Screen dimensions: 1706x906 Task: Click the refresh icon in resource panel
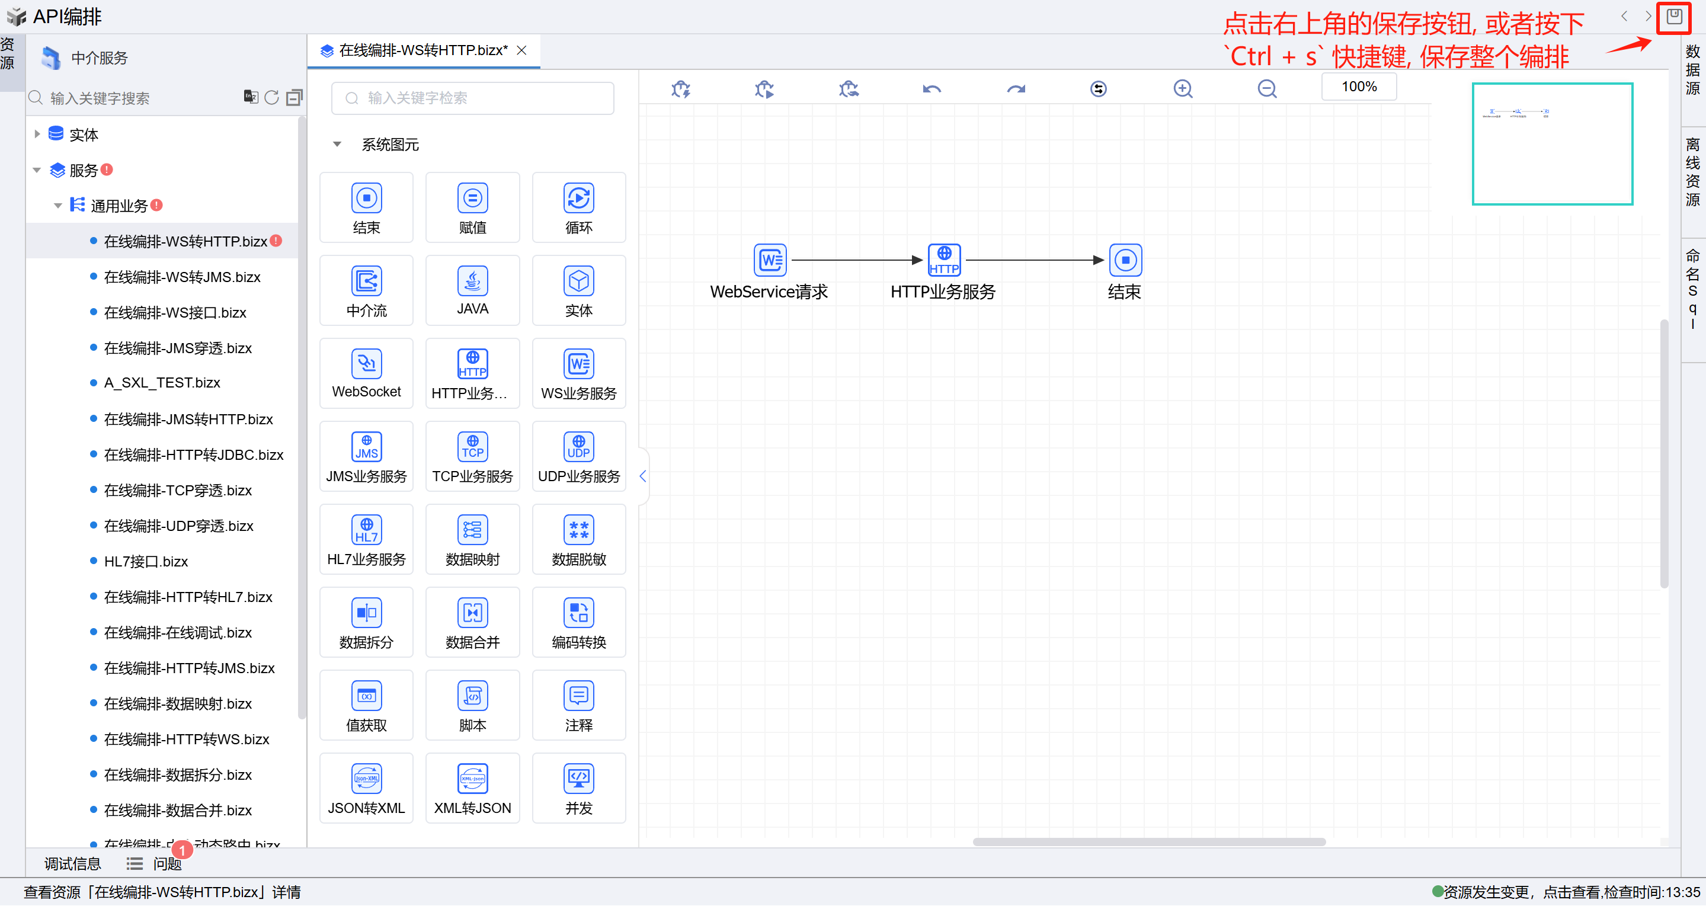pyautogui.click(x=271, y=98)
